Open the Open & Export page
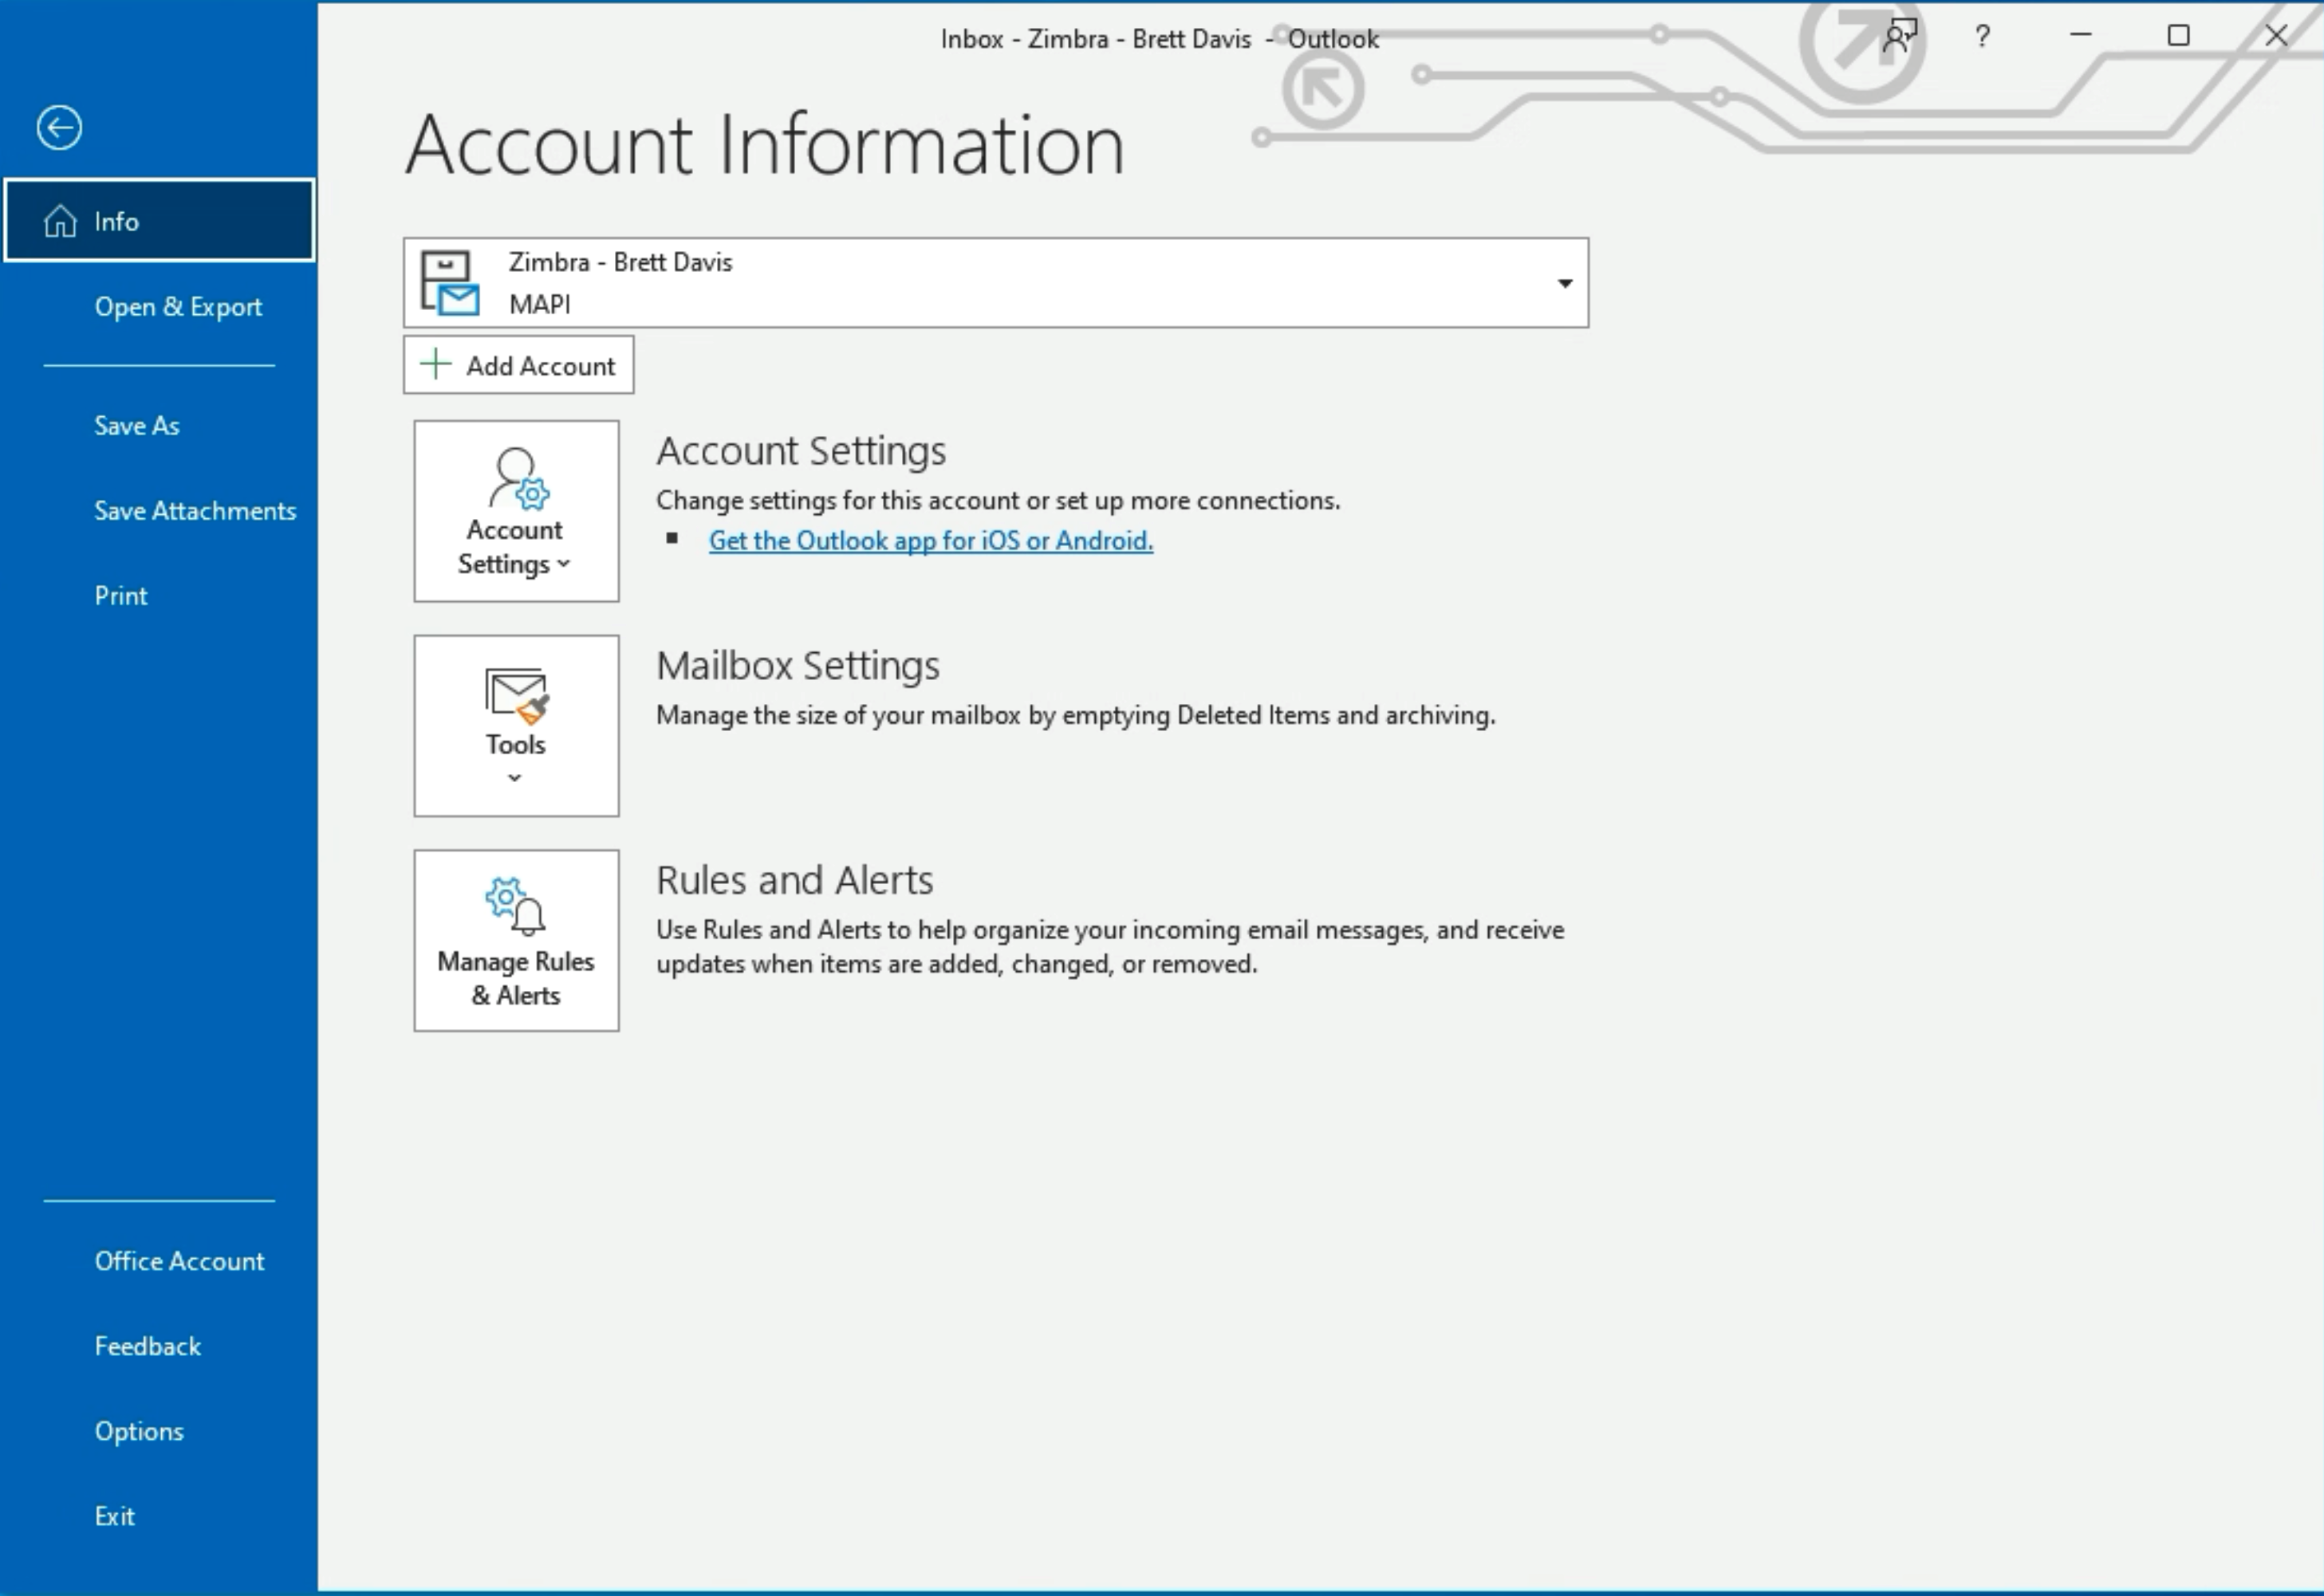This screenshot has height=1596, width=2324. click(159, 307)
